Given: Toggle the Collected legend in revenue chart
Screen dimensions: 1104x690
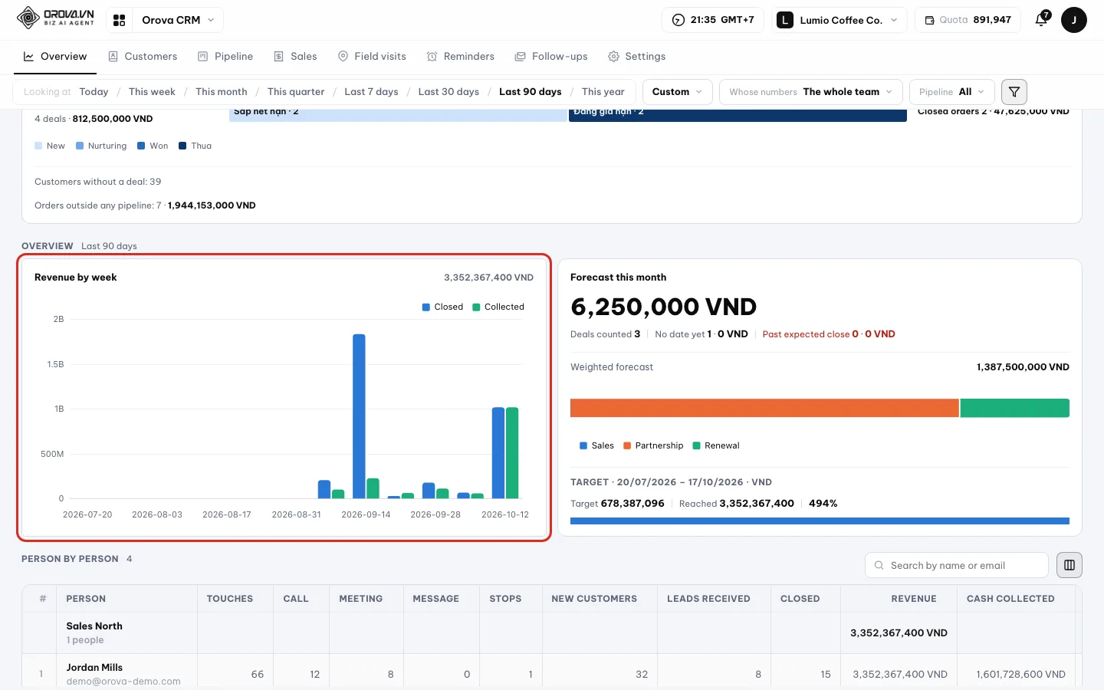Looking at the screenshot, I should coord(498,307).
